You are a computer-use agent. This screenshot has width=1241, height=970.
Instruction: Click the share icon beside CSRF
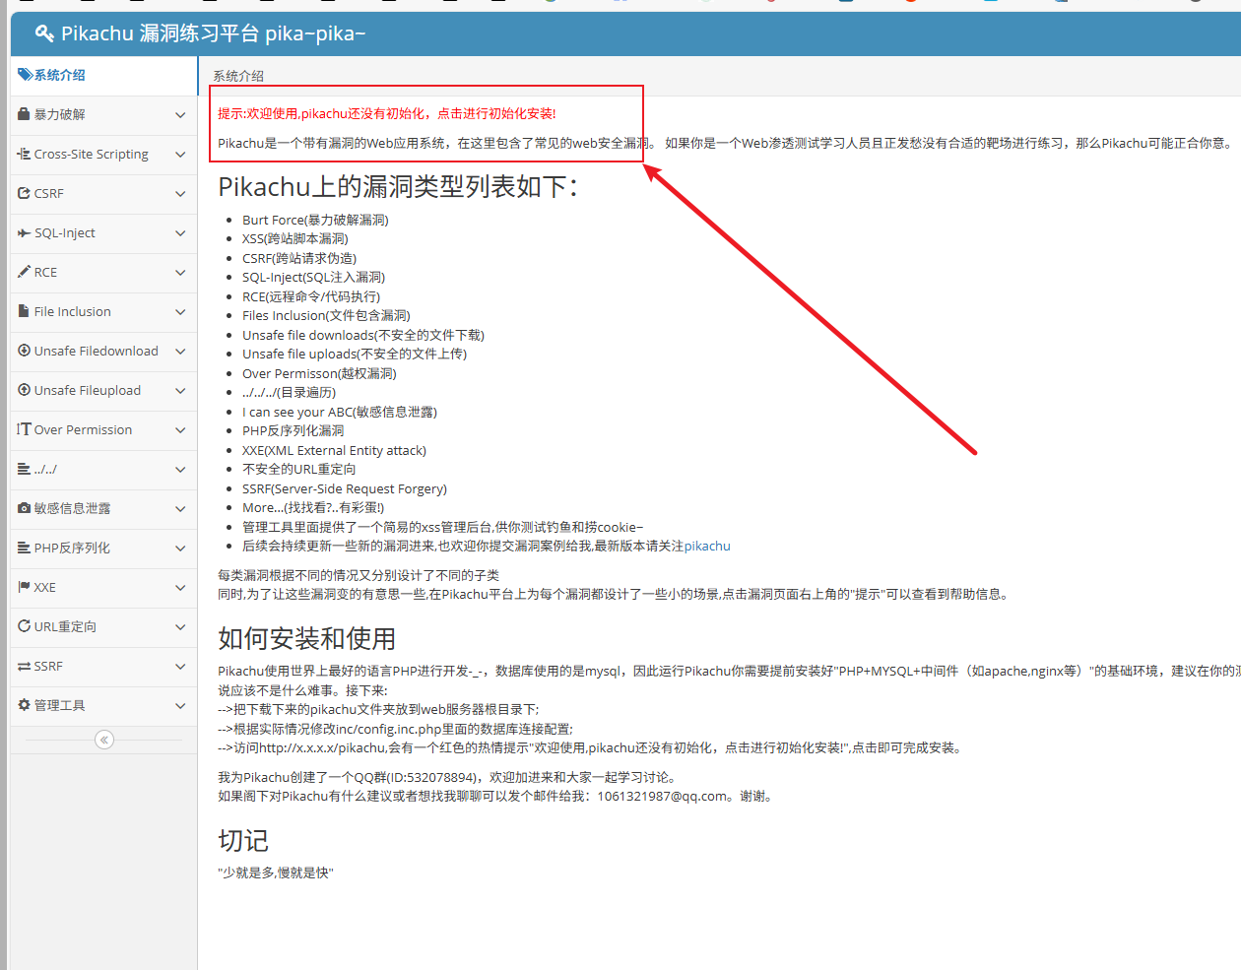(25, 193)
